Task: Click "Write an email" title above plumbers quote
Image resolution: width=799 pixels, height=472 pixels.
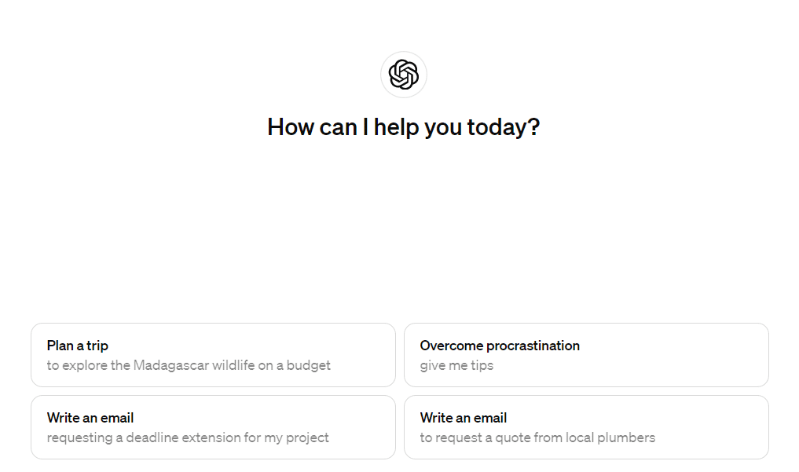Action: 464,418
